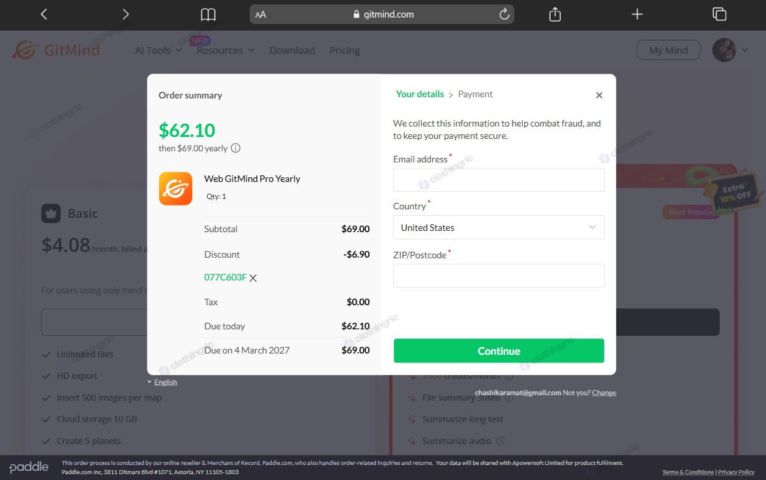Expand the AI Tools menu
The height and width of the screenshot is (480, 766).
coord(158,50)
